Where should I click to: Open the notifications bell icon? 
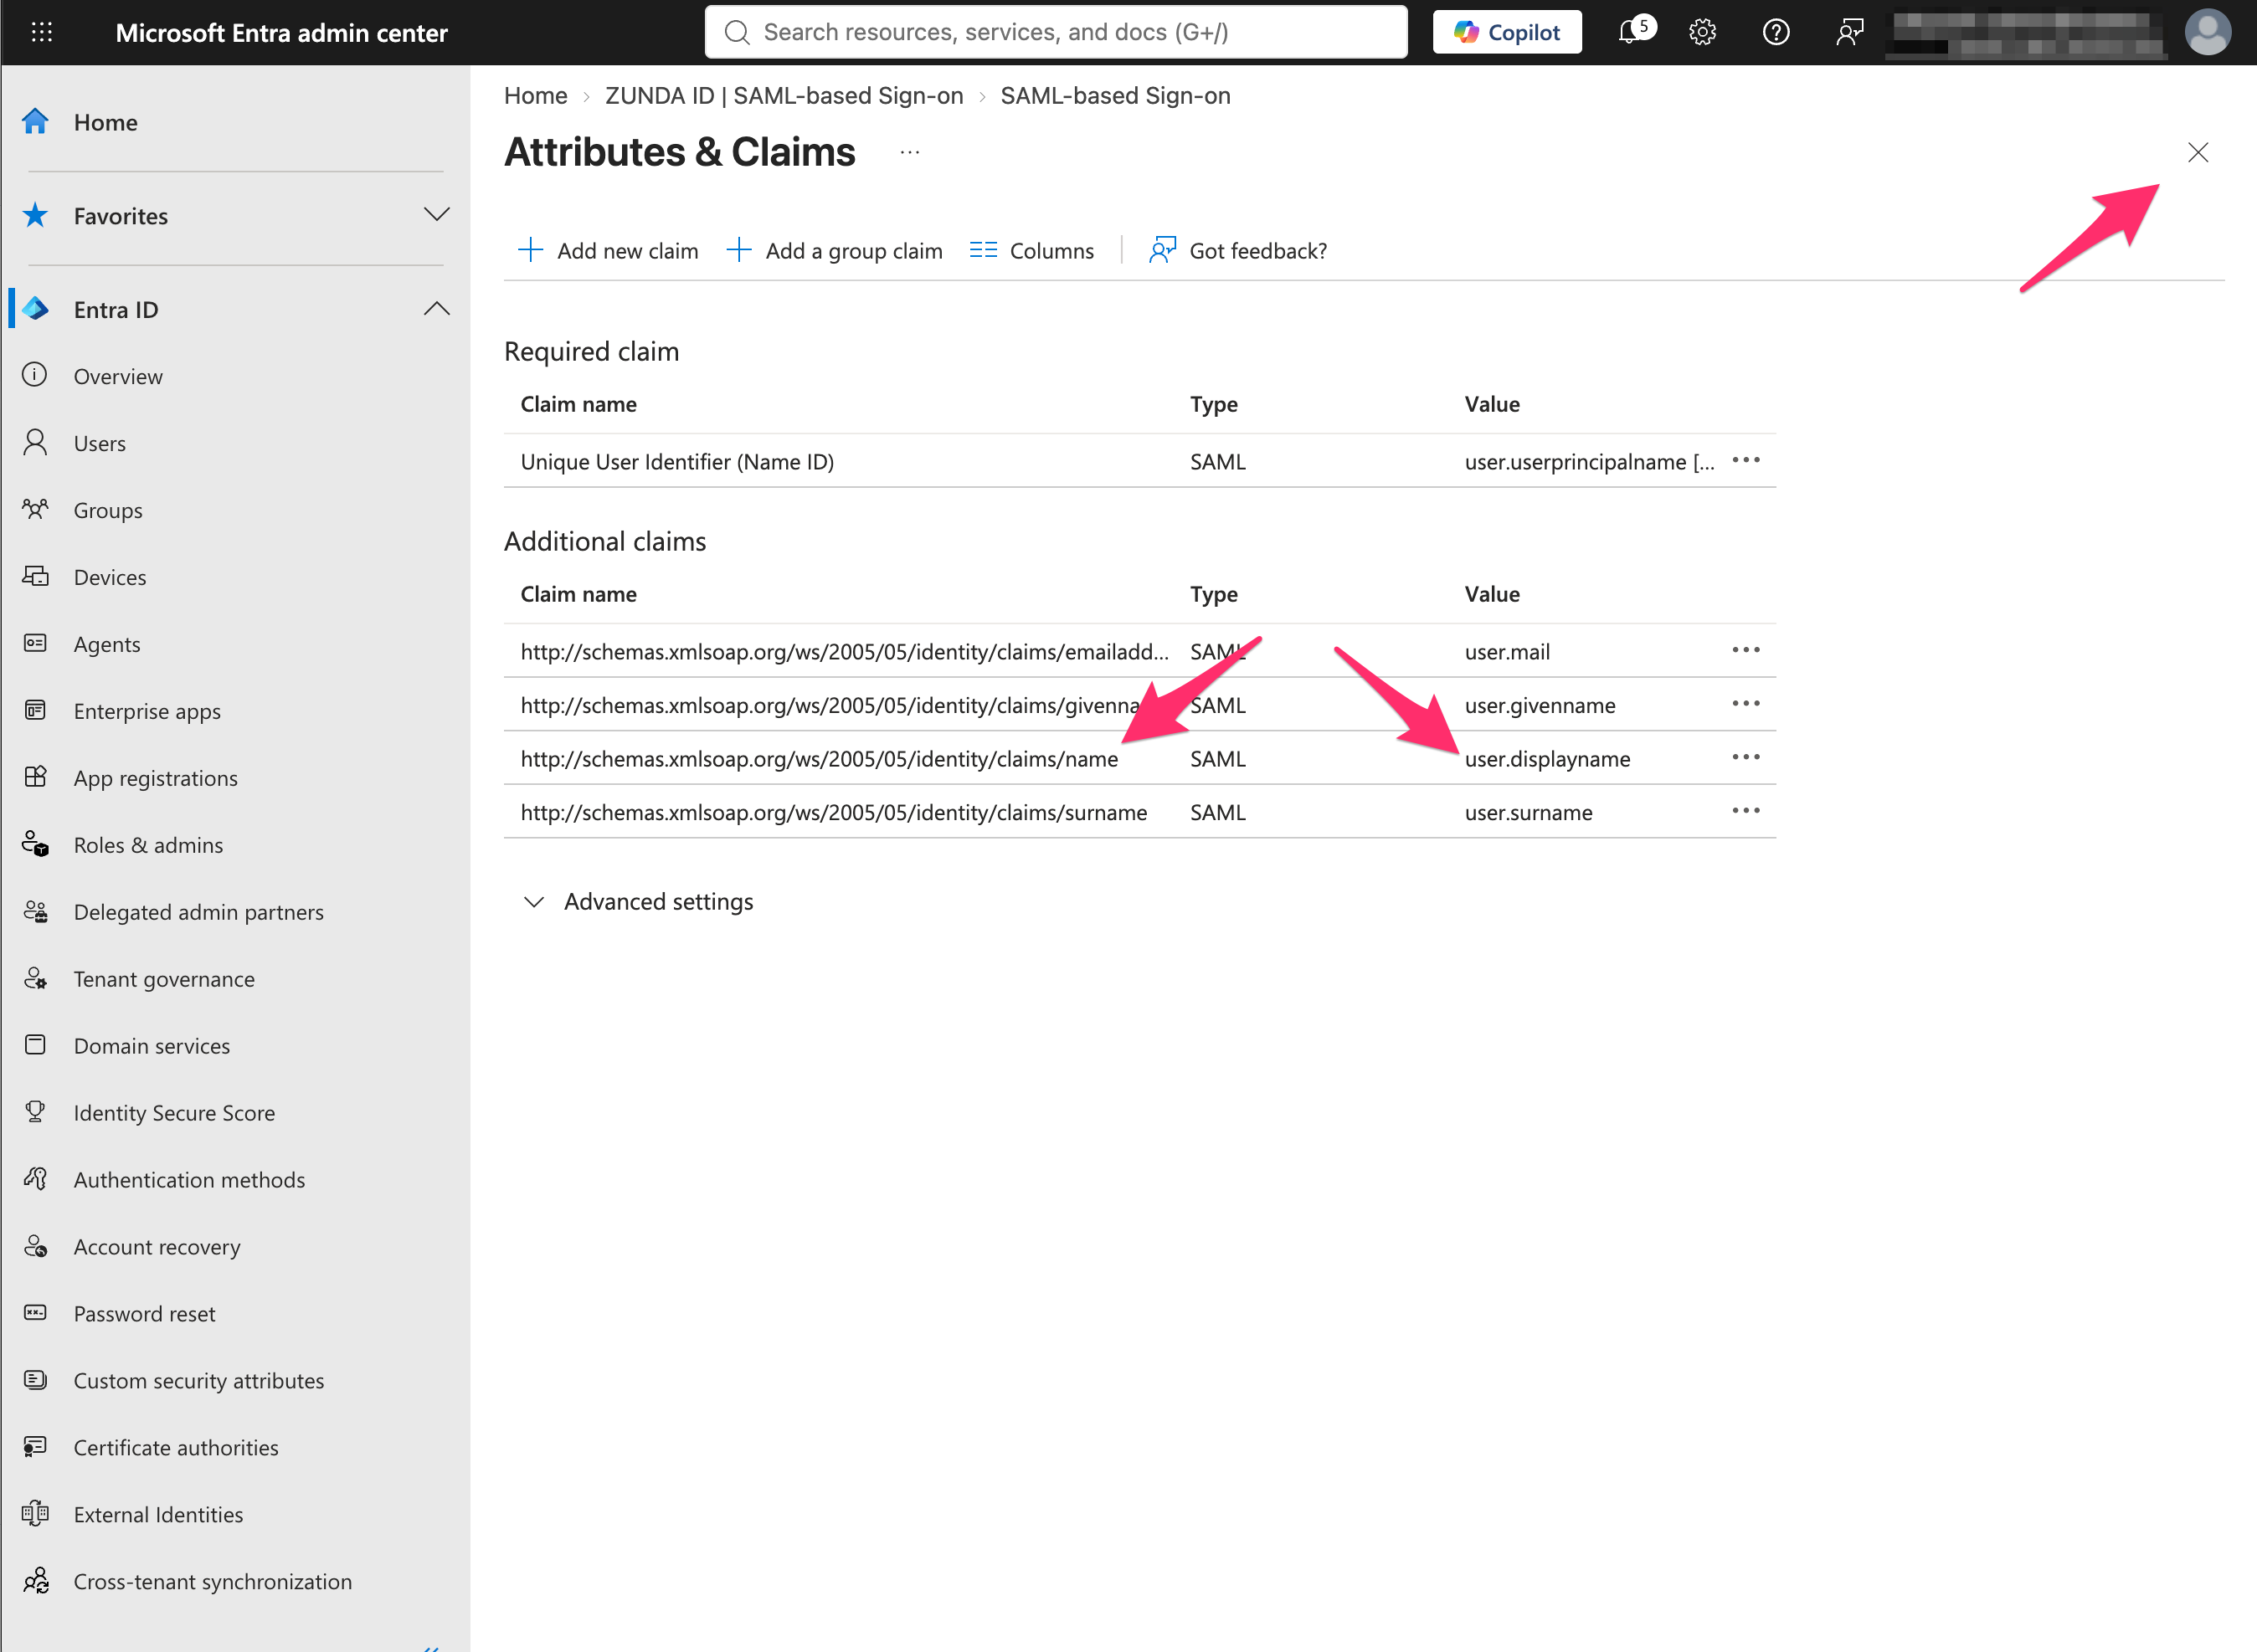click(1635, 31)
